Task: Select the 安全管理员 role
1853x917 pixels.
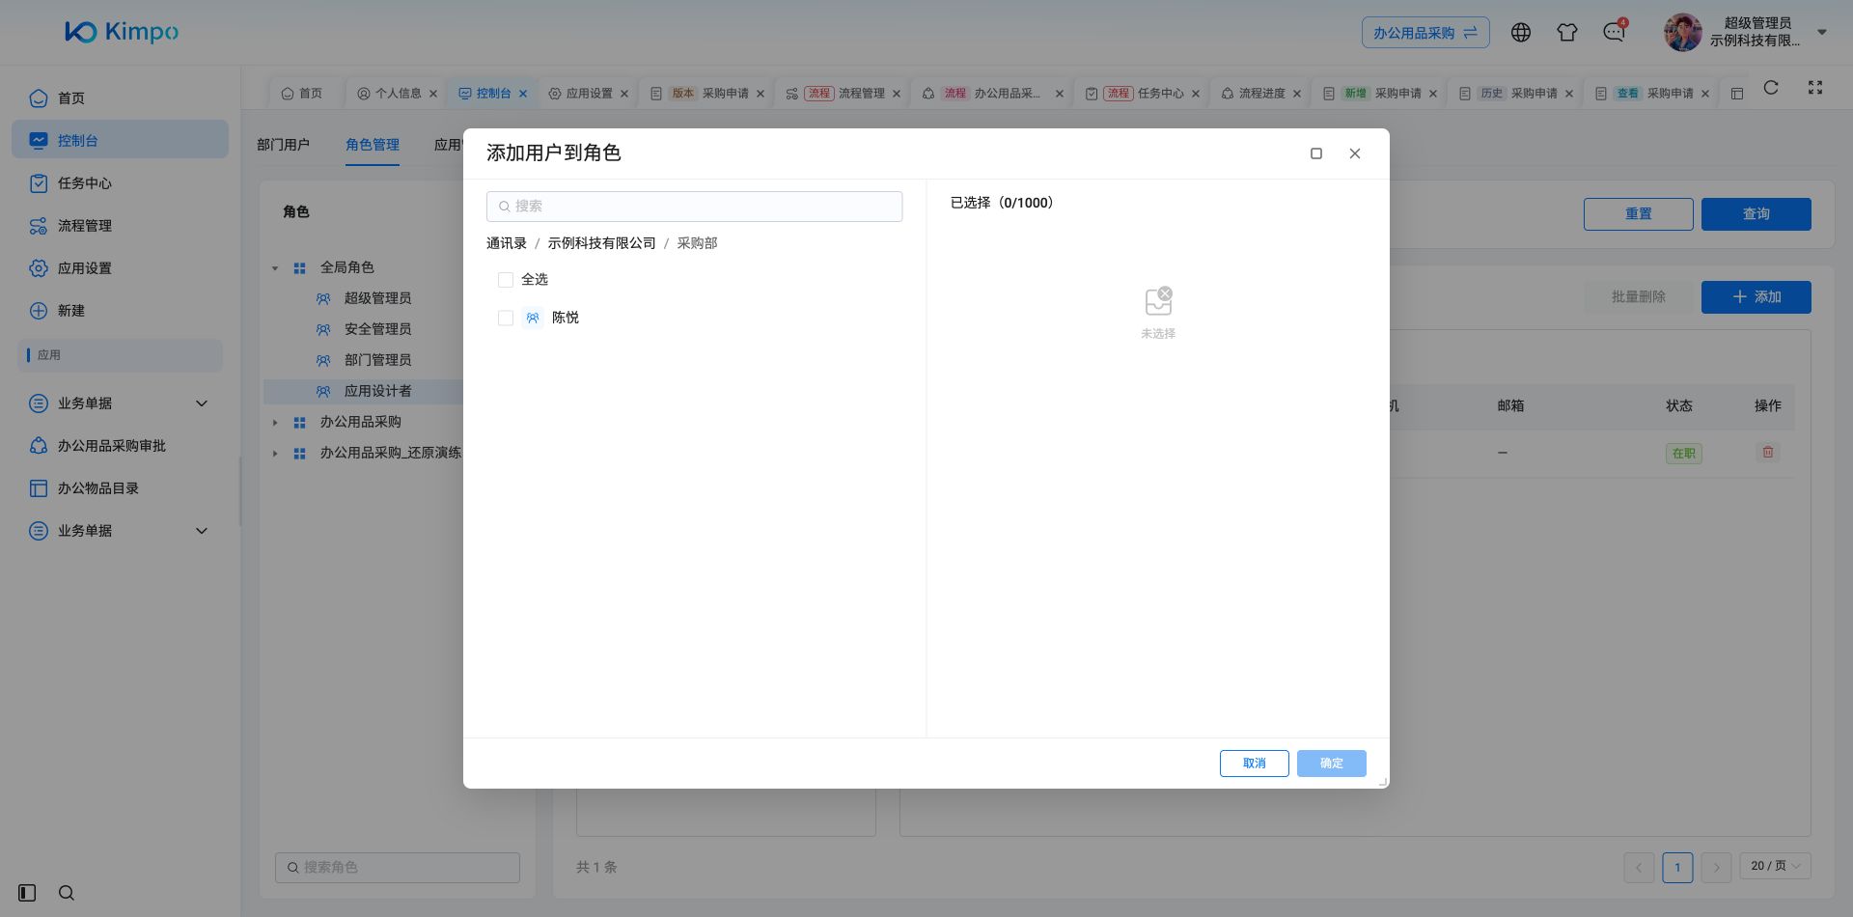Action: coord(378,329)
